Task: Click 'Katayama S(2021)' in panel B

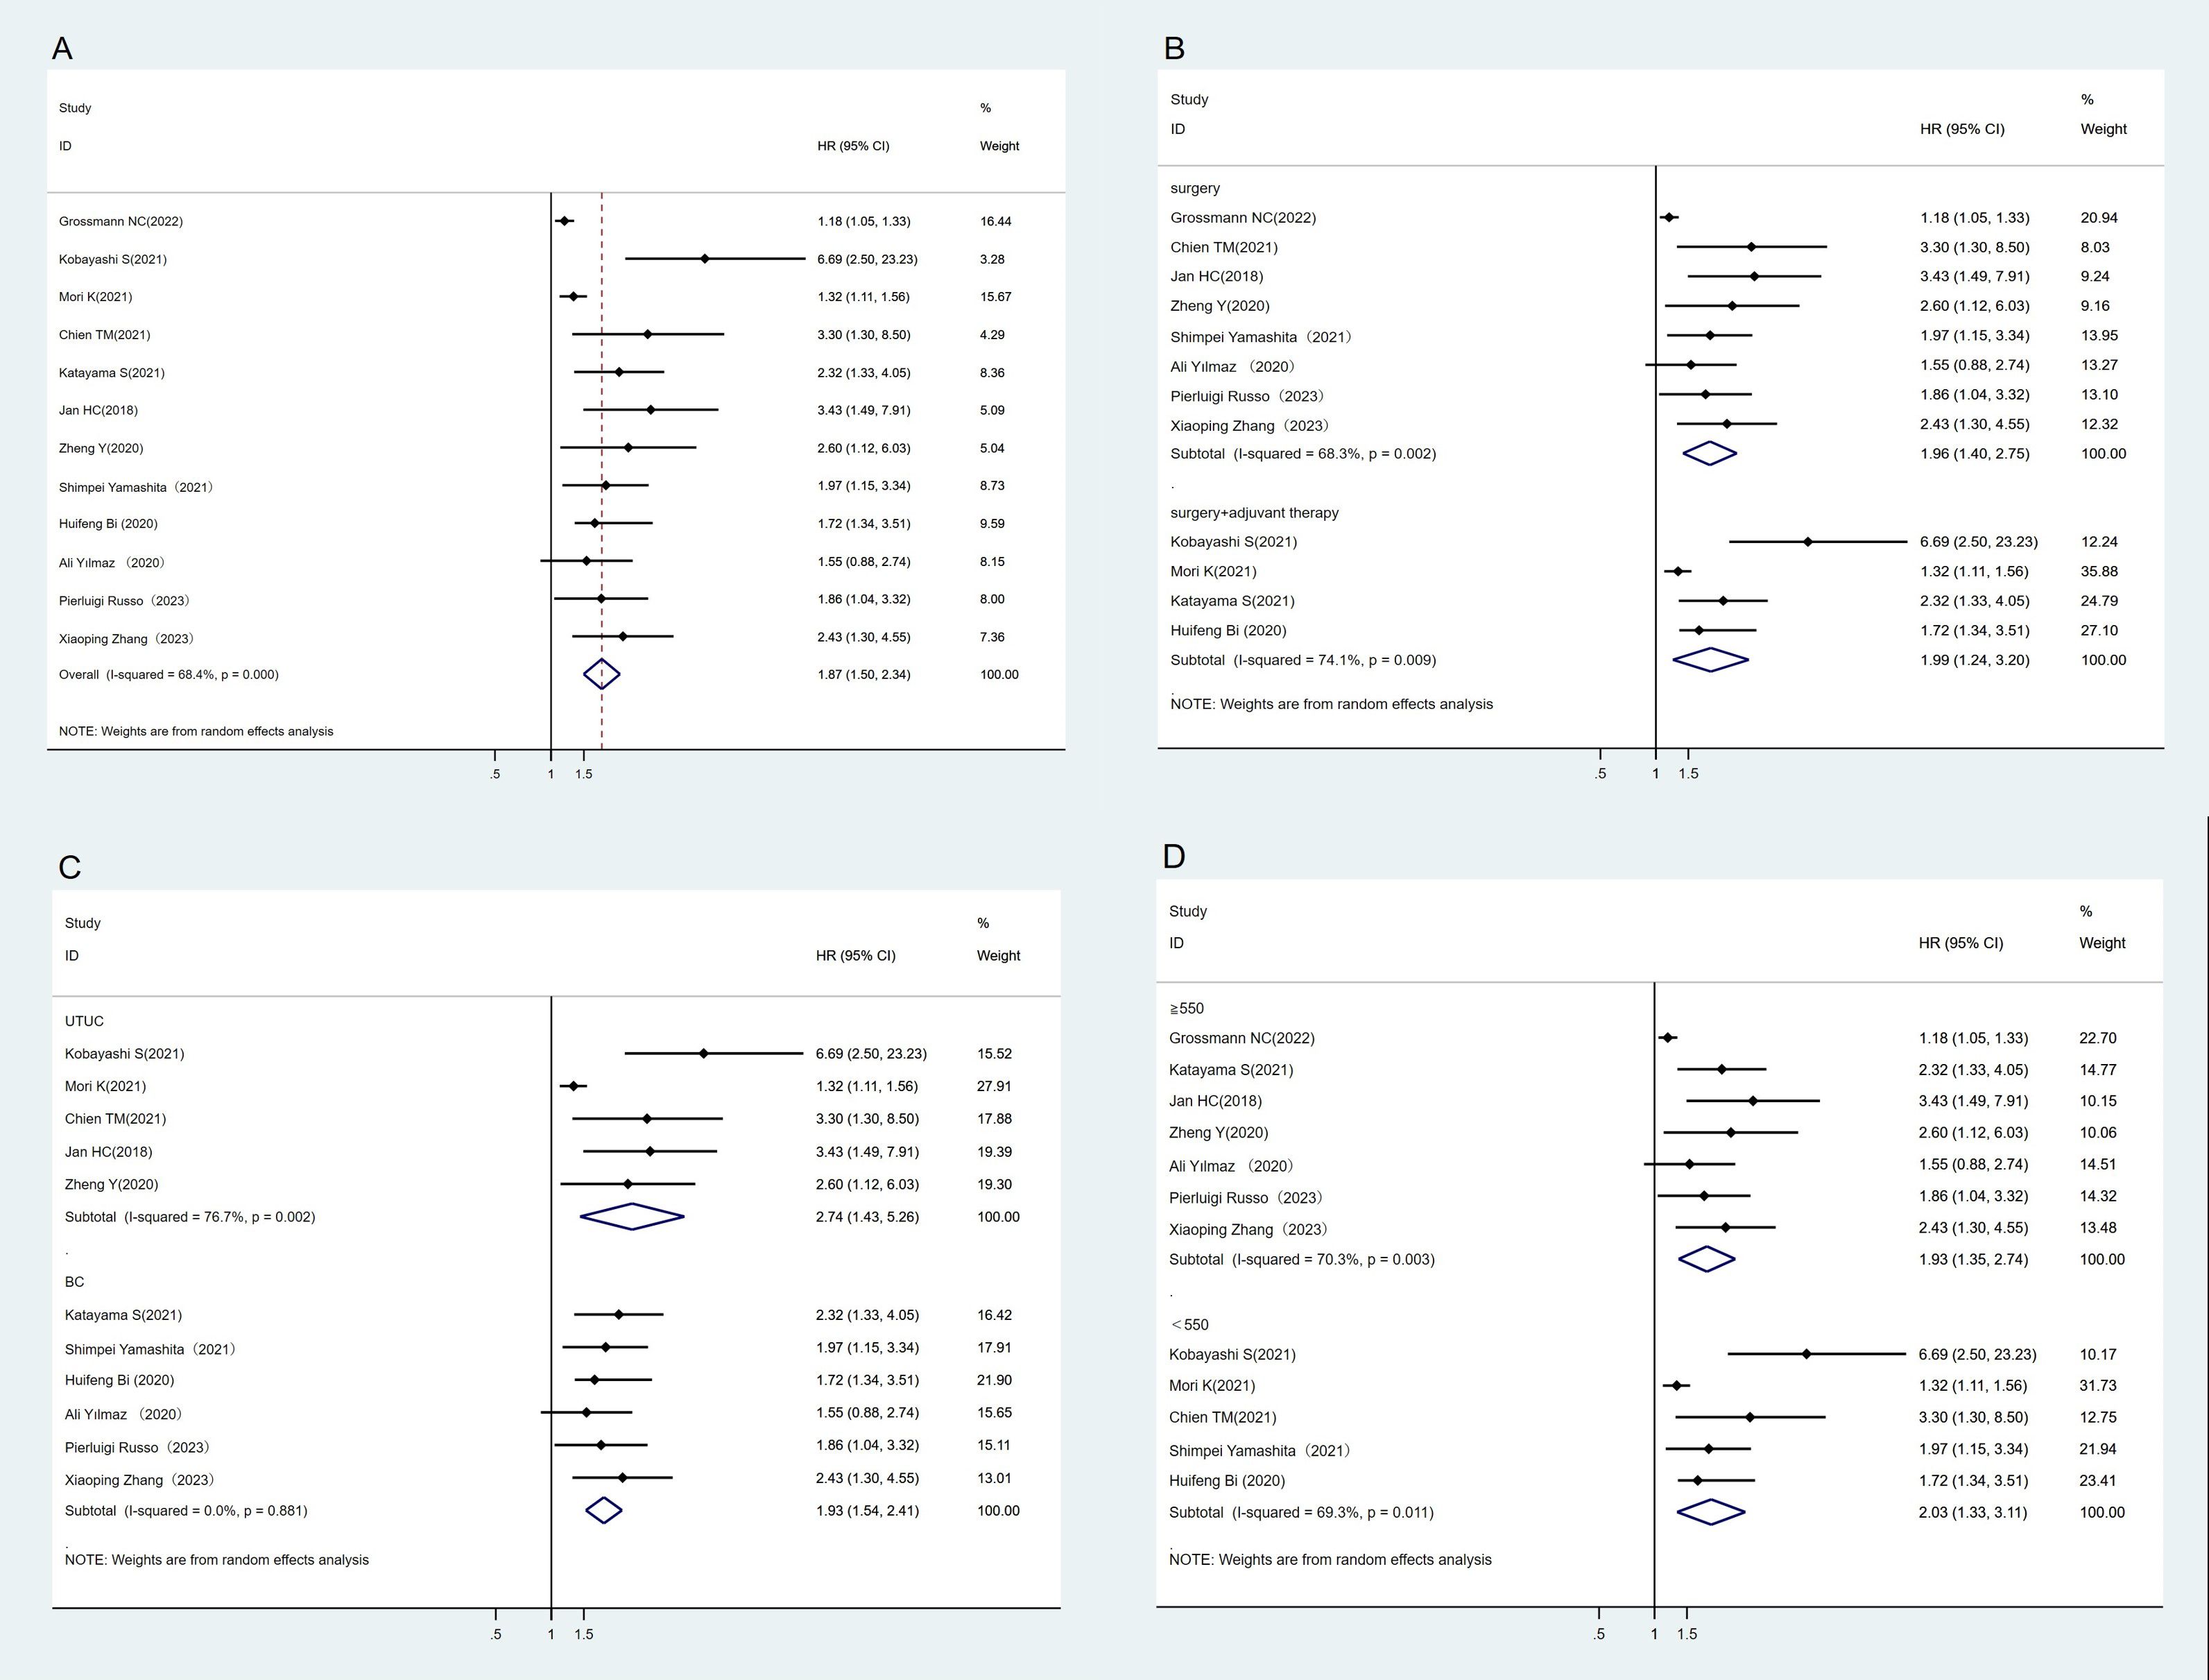Action: (x=1232, y=601)
